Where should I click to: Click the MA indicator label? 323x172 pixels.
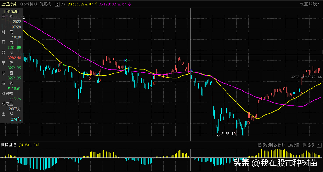pyautogui.click(x=63, y=4)
